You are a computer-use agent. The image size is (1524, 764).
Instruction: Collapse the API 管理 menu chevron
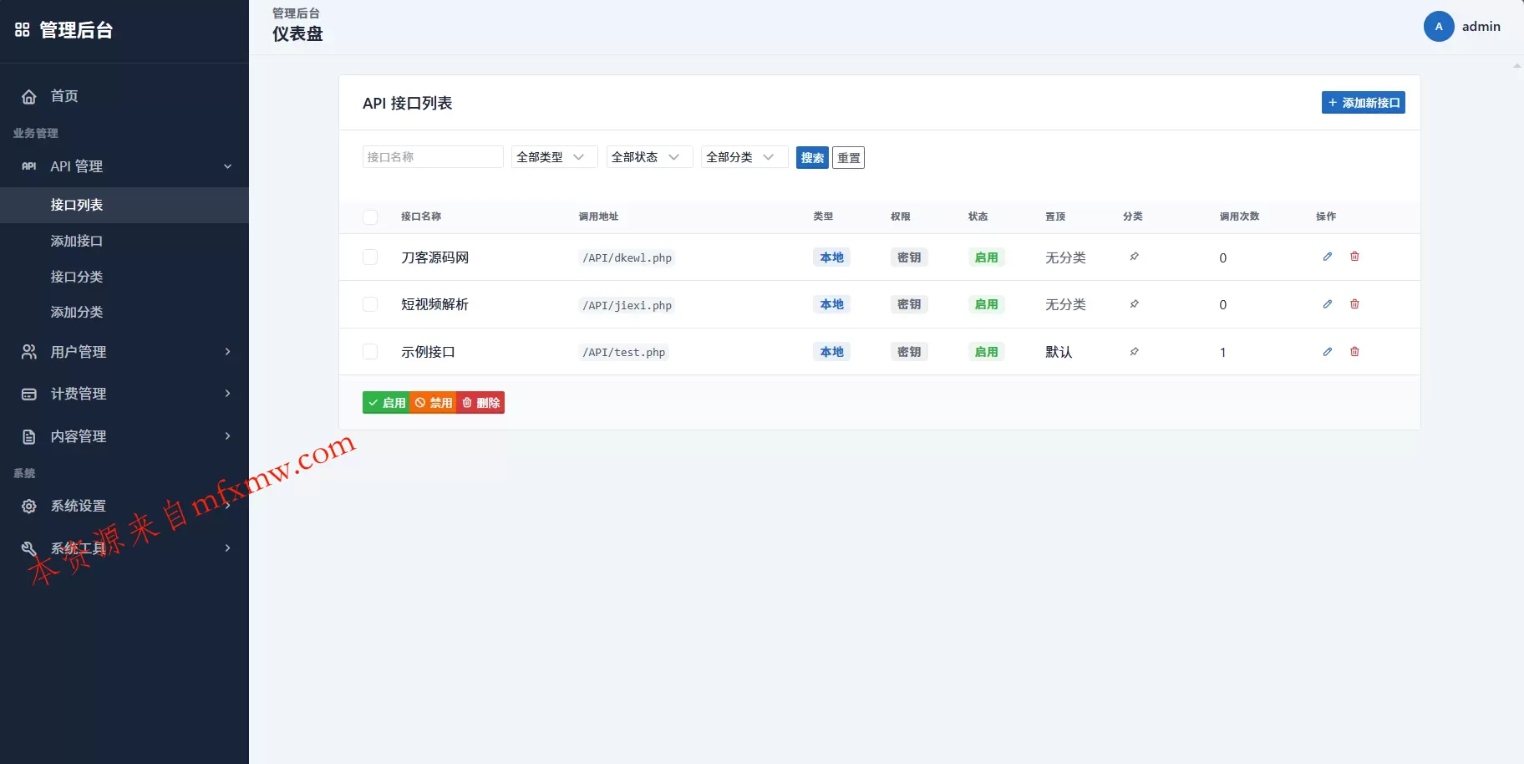click(x=227, y=166)
